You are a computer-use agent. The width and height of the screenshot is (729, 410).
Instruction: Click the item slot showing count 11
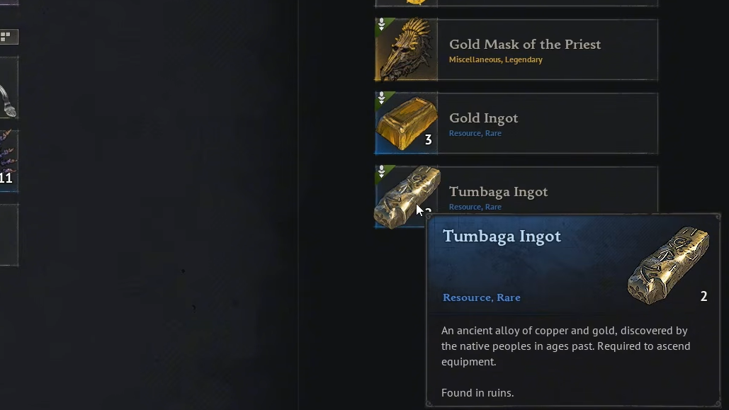click(x=9, y=161)
